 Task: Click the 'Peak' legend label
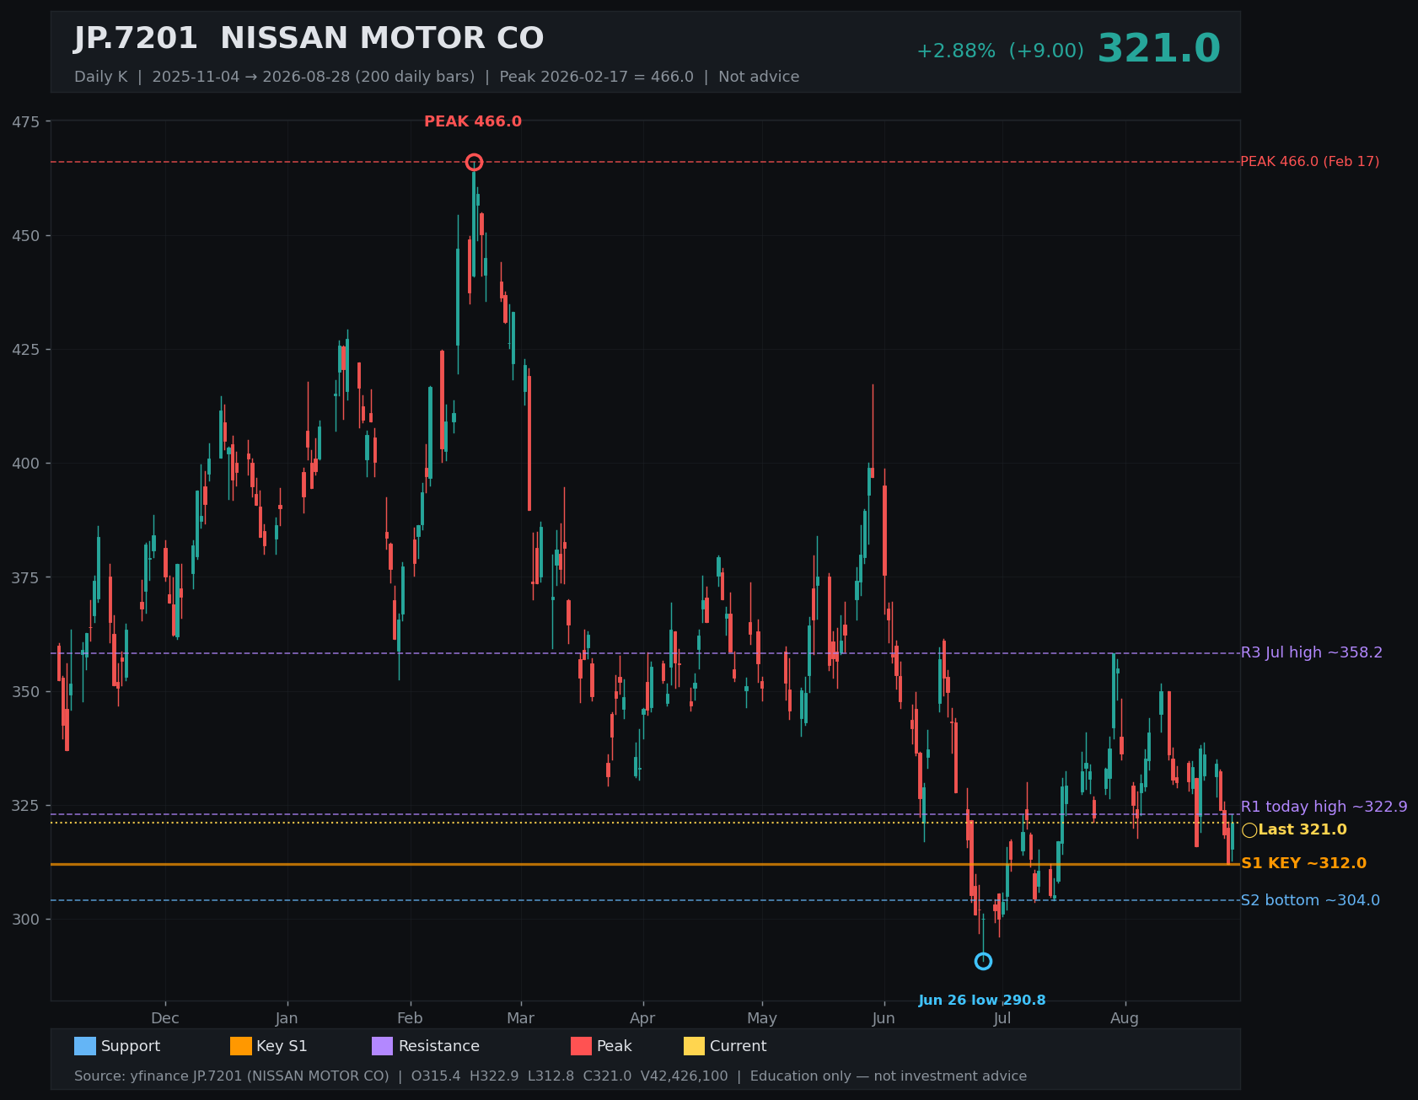pos(615,1046)
